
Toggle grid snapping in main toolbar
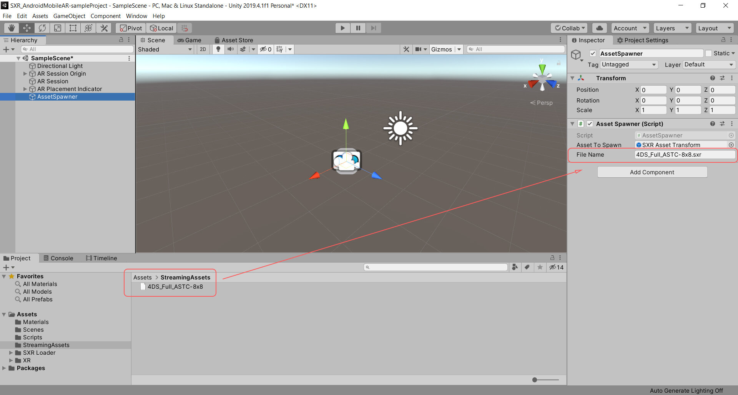pyautogui.click(x=184, y=28)
